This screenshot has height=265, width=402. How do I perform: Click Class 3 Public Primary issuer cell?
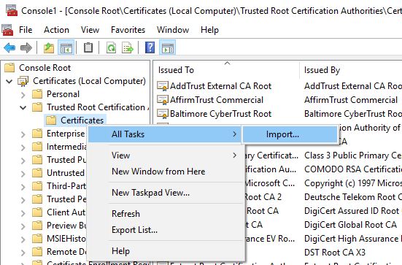[353, 155]
